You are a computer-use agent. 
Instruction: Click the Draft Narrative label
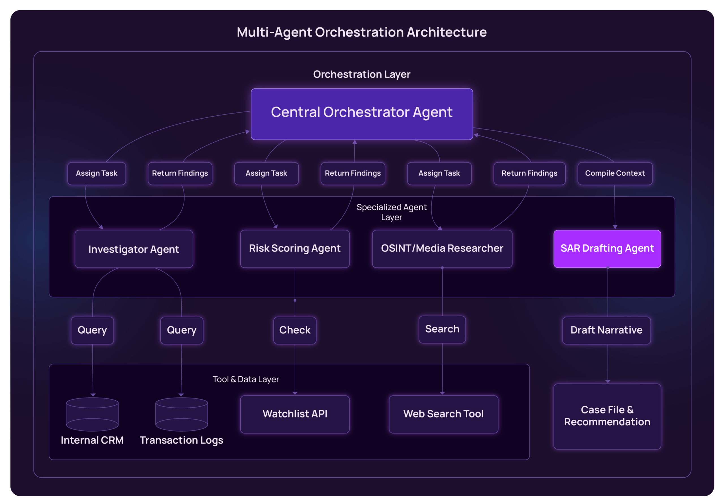tap(606, 330)
